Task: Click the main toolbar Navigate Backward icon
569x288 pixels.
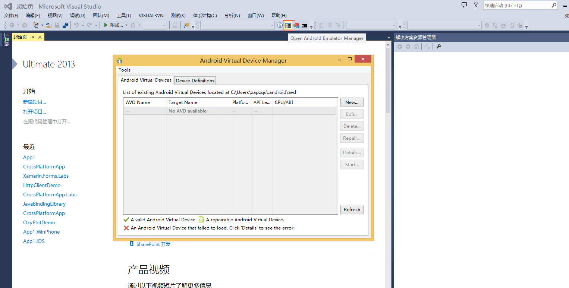Action: [12, 25]
